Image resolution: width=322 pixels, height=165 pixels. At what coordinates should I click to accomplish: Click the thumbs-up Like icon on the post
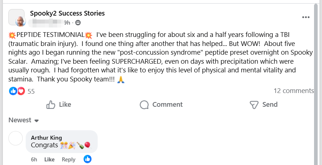click(51, 105)
